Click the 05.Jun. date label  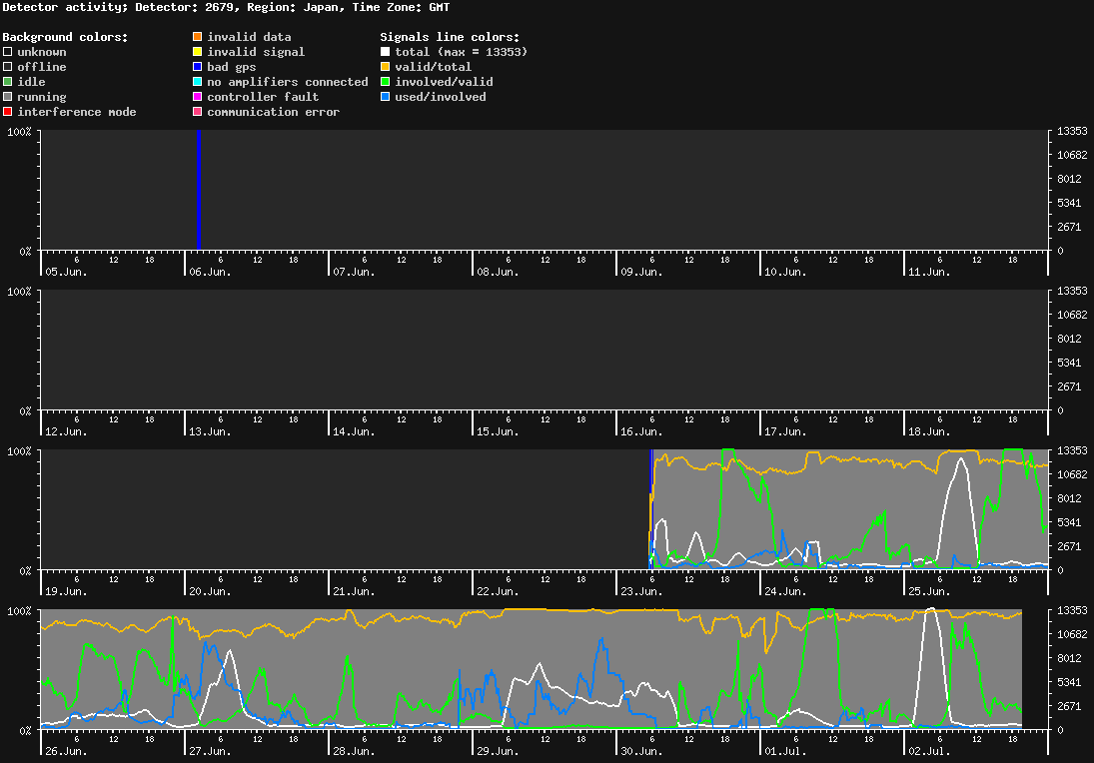coord(66,272)
